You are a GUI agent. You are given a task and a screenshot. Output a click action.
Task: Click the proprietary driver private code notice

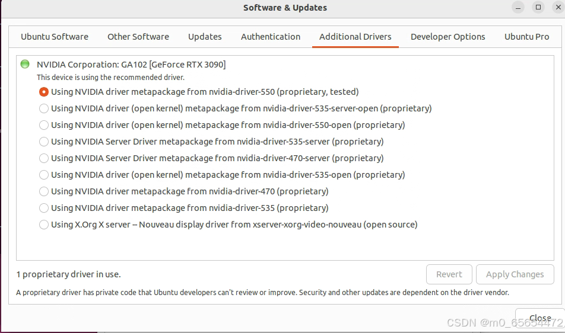click(x=263, y=292)
